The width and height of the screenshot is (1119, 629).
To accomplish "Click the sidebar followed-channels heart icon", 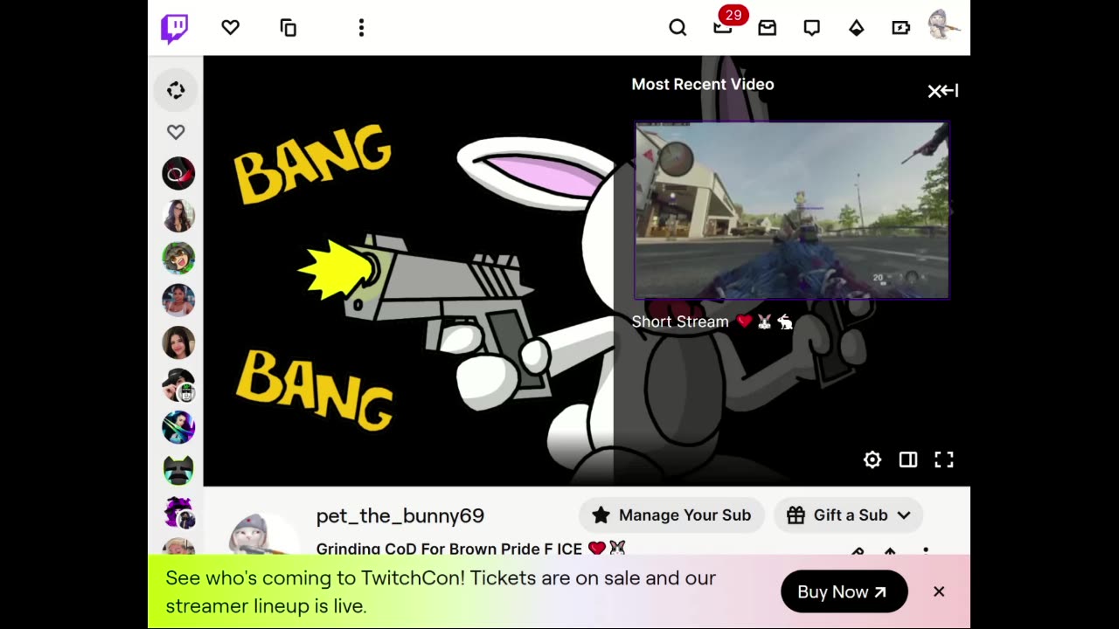I will 176,132.
